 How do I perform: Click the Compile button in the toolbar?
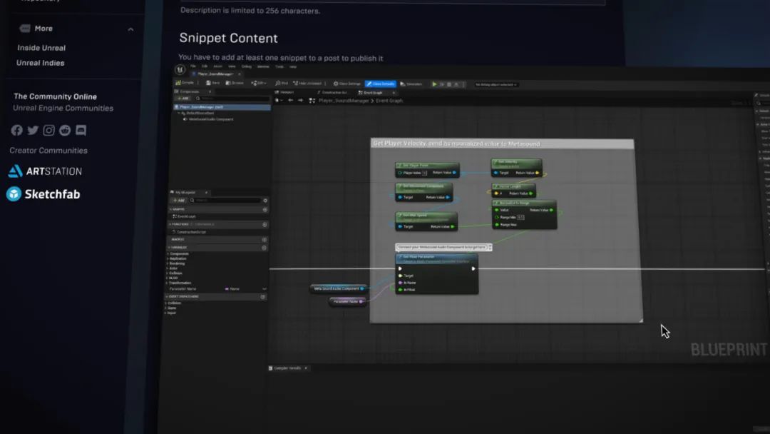tap(188, 83)
